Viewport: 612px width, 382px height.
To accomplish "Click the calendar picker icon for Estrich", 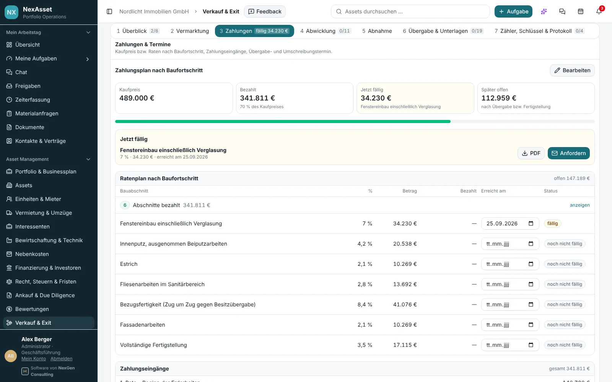I will coord(531,264).
